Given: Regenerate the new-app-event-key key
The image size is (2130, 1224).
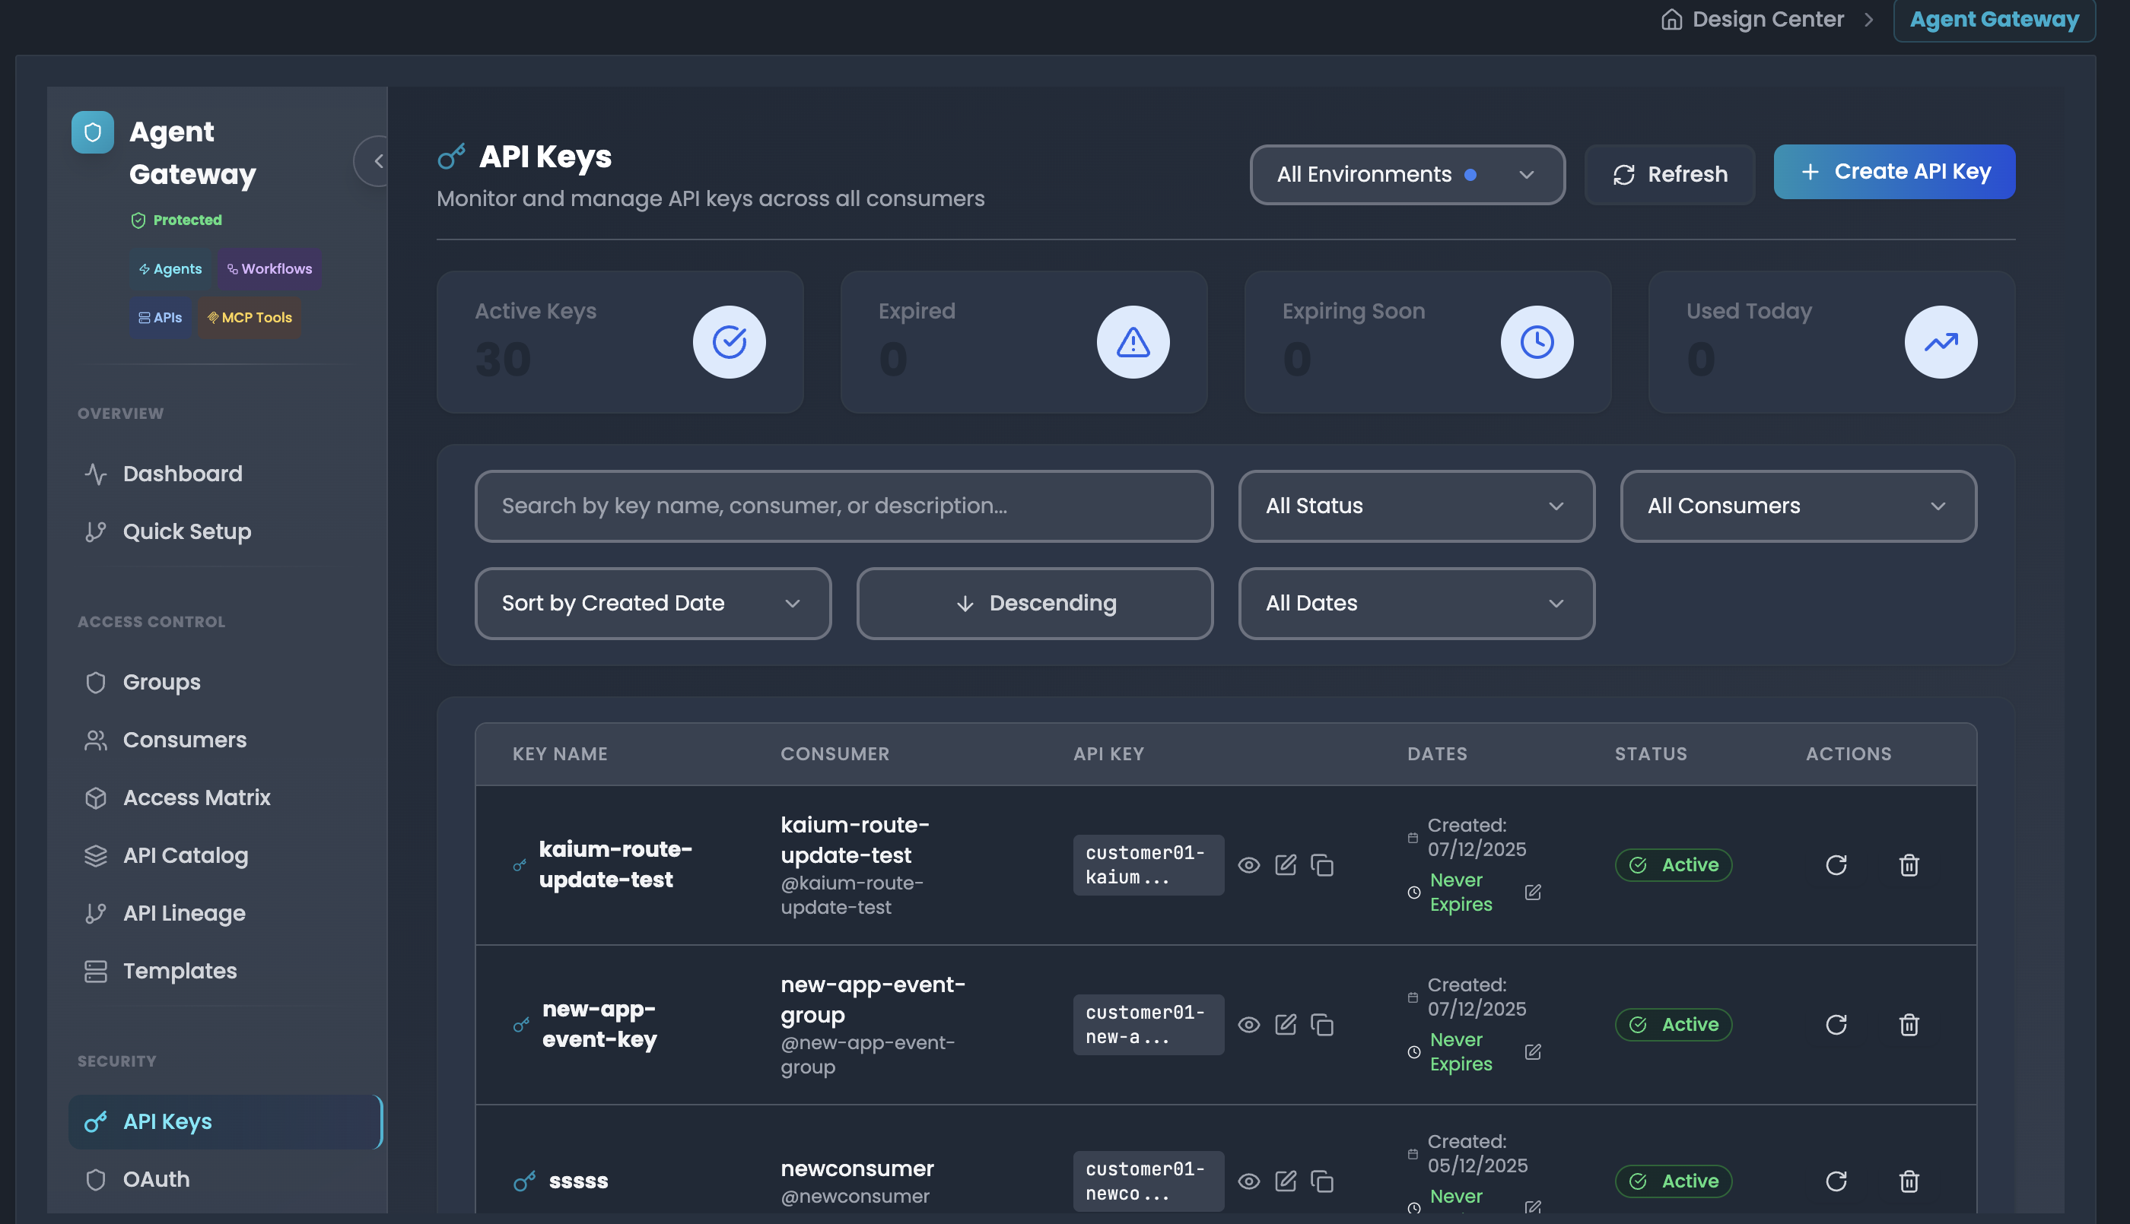Looking at the screenshot, I should coord(1836,1025).
